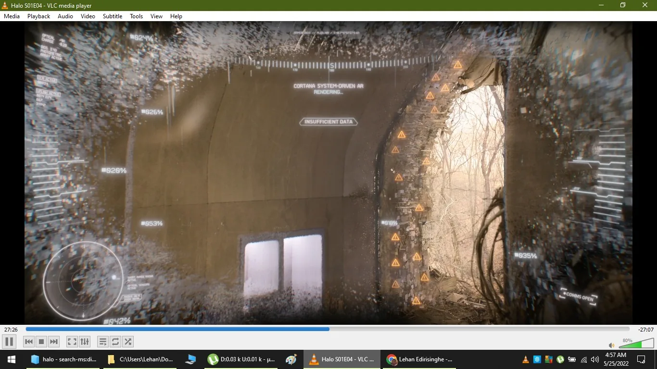Skip to the previous media item
Viewport: 657px width, 369px height.
28,342
